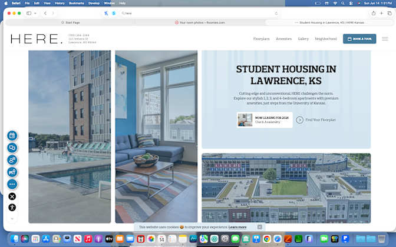396x247 pixels.
Task: Launch Photos from the Dock
Action: (151, 239)
